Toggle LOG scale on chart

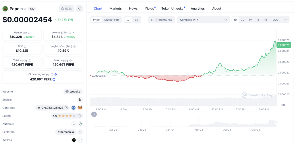[x=275, y=20]
